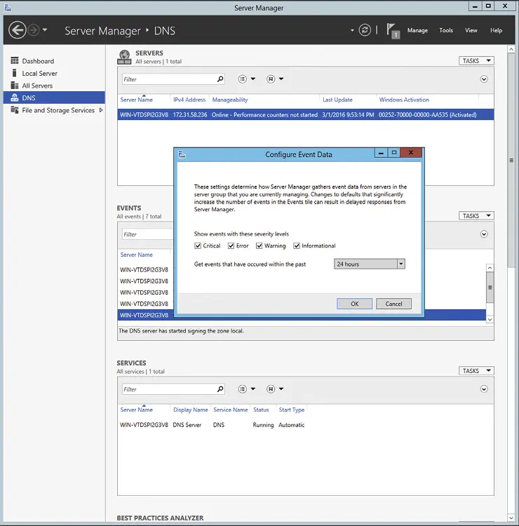Click the refresh icon in header
The image size is (519, 526).
[x=365, y=30]
